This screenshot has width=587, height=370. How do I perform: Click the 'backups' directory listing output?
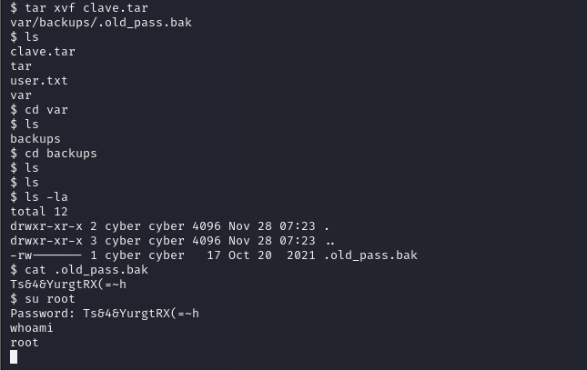[35, 139]
